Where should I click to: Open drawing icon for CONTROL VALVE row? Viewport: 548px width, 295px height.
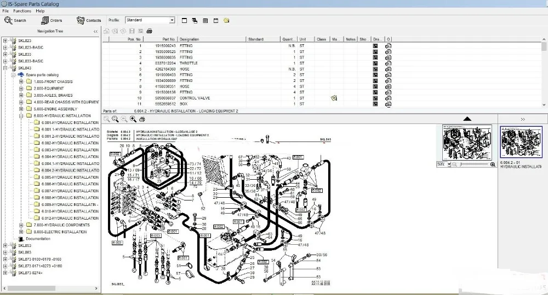click(375, 98)
